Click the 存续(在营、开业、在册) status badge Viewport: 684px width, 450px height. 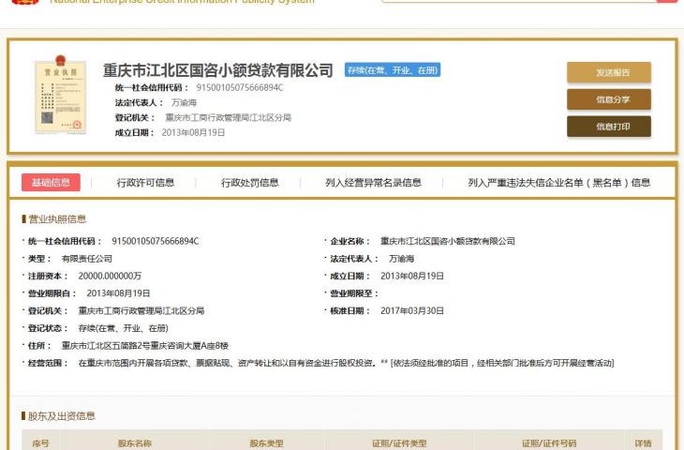click(393, 69)
